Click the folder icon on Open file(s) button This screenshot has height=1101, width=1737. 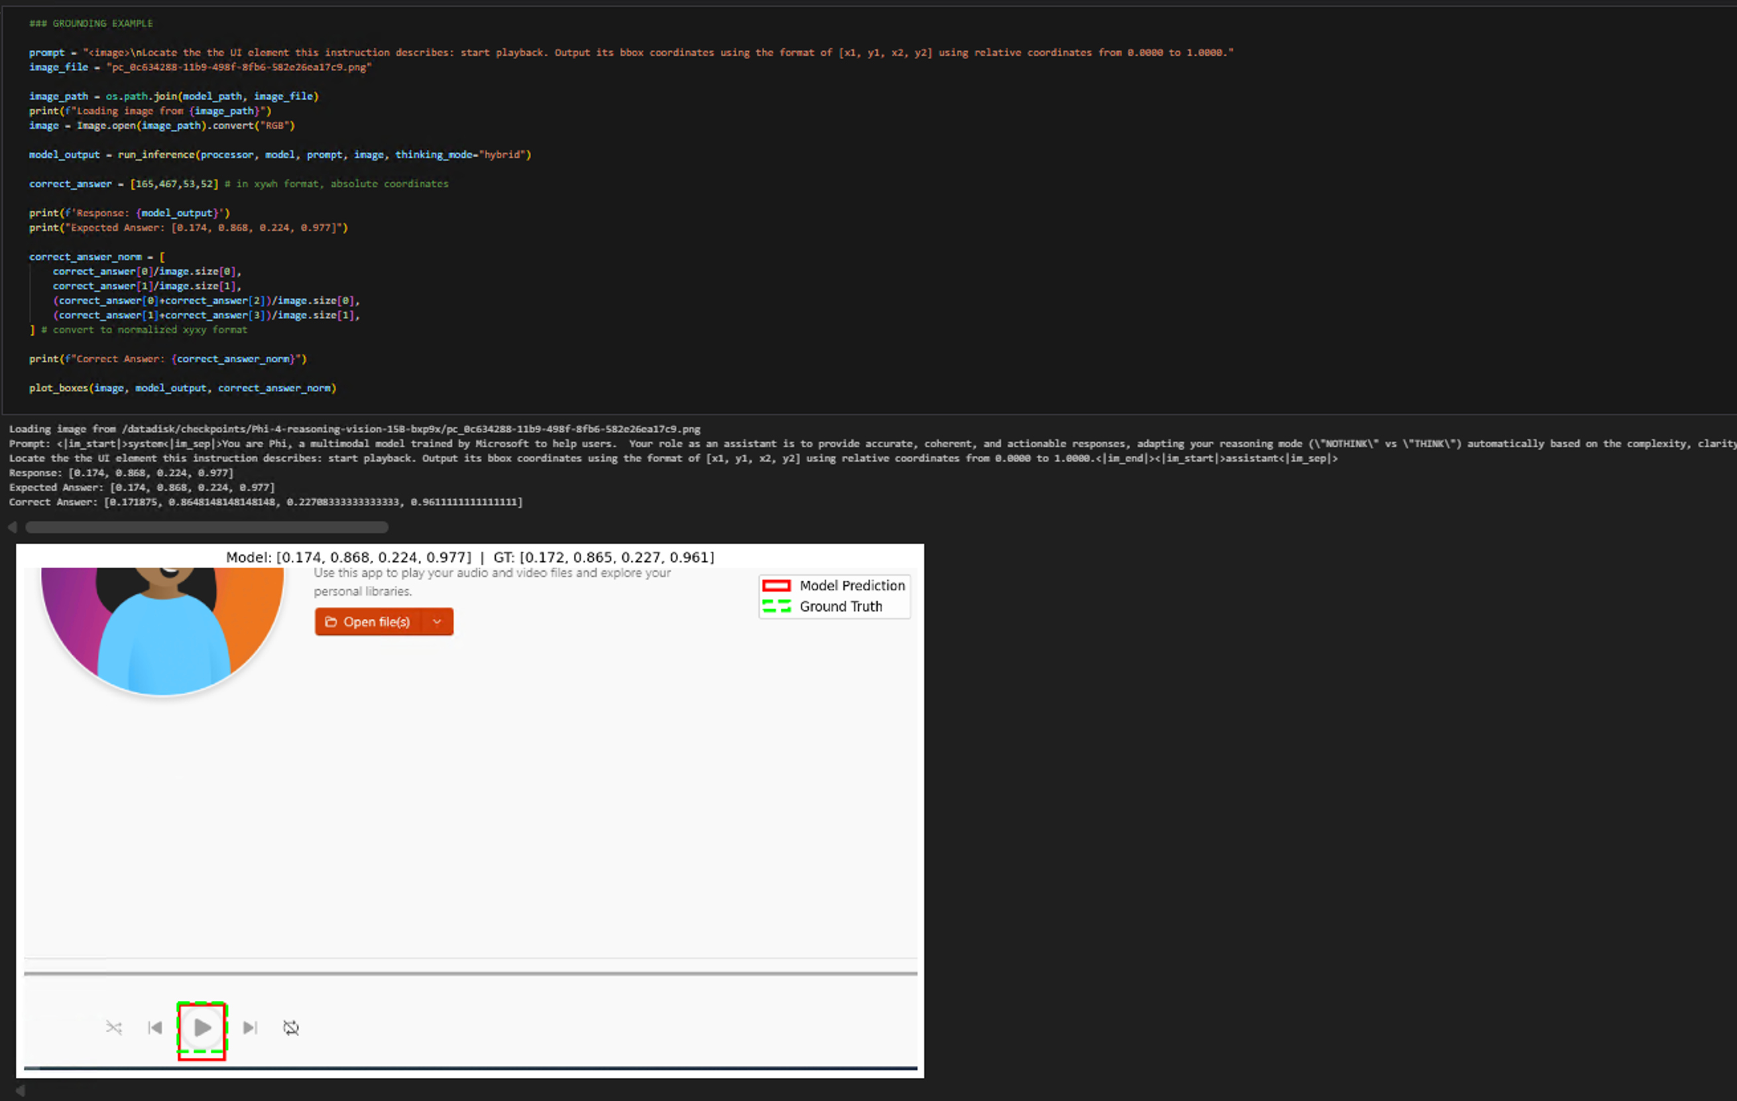[x=331, y=622]
